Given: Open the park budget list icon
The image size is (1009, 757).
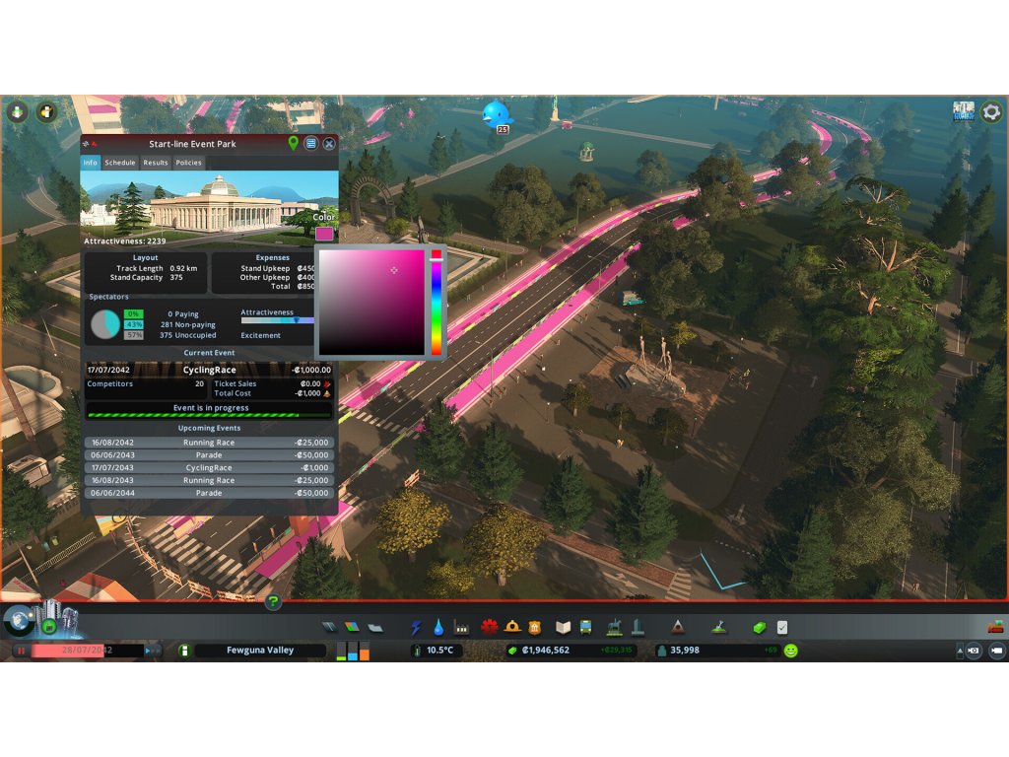Looking at the screenshot, I should [x=310, y=144].
